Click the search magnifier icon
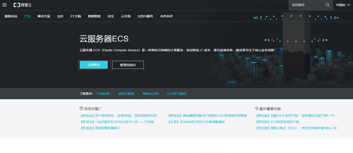Image resolution: width=353 pixels, height=153 pixels. (x=328, y=5)
